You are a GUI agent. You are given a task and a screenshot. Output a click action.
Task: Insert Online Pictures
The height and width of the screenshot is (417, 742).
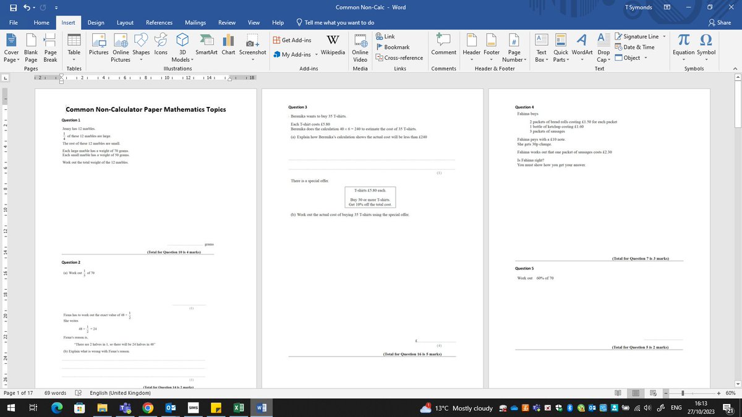point(121,48)
